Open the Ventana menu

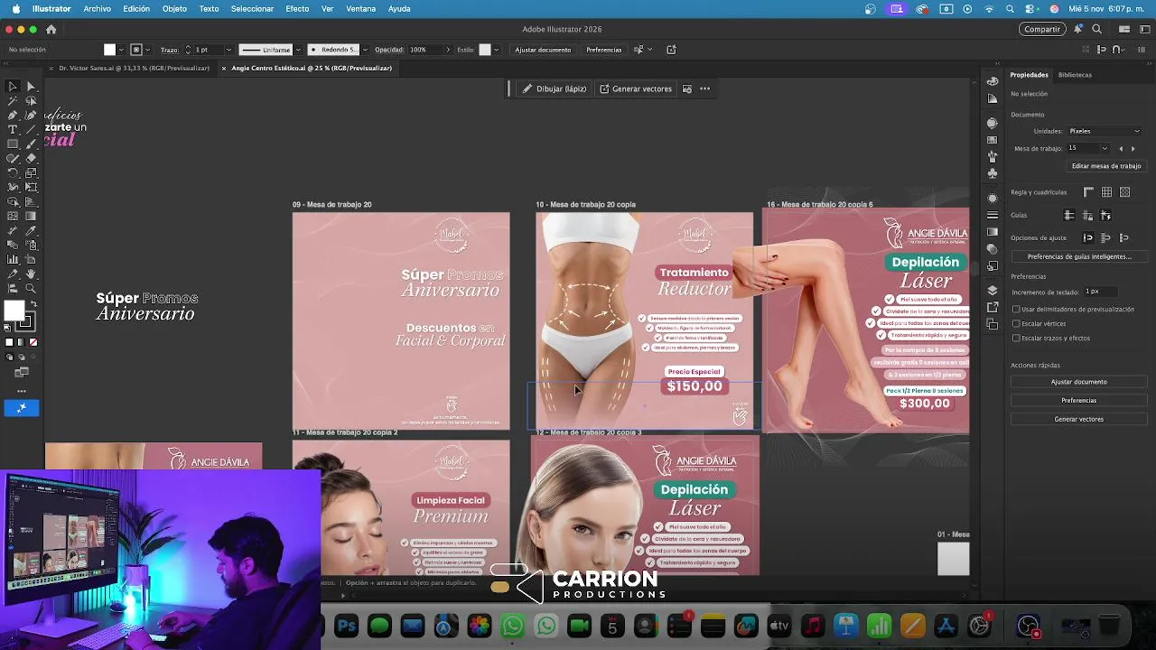(361, 8)
